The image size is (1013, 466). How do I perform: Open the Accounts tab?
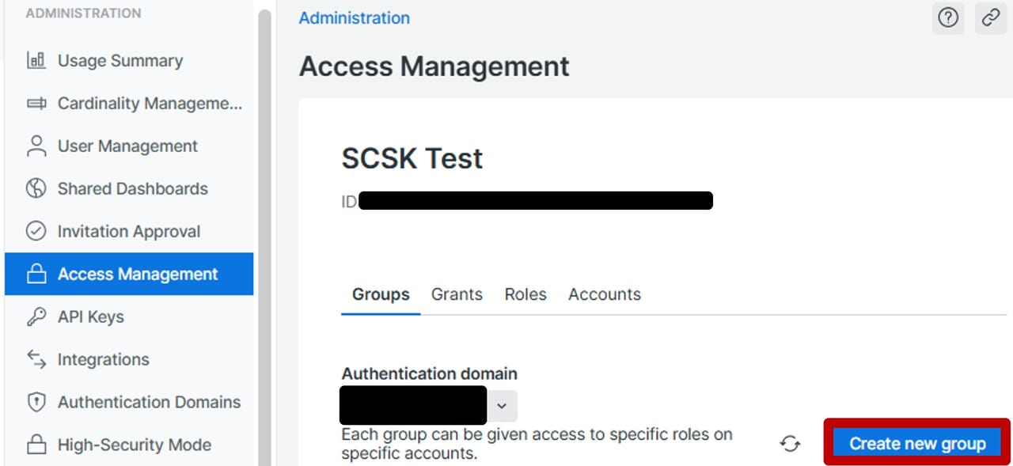pyautogui.click(x=605, y=294)
